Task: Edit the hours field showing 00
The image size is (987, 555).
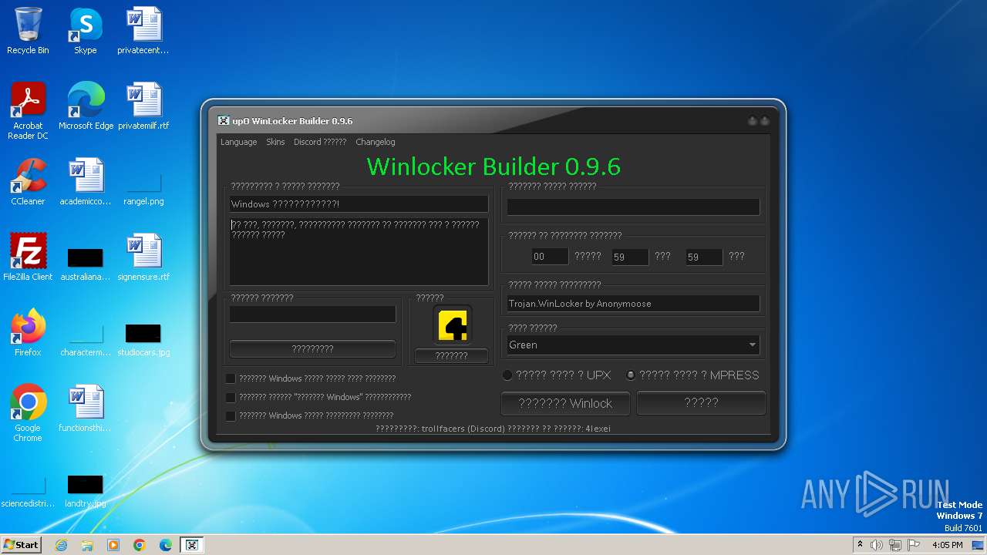Action: pos(550,257)
